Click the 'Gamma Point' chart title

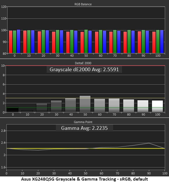(x=83, y=122)
